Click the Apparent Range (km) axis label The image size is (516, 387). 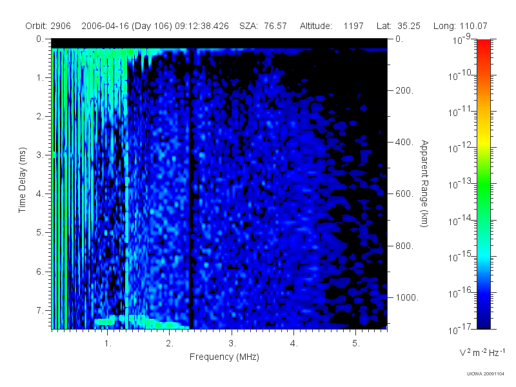coord(424,183)
